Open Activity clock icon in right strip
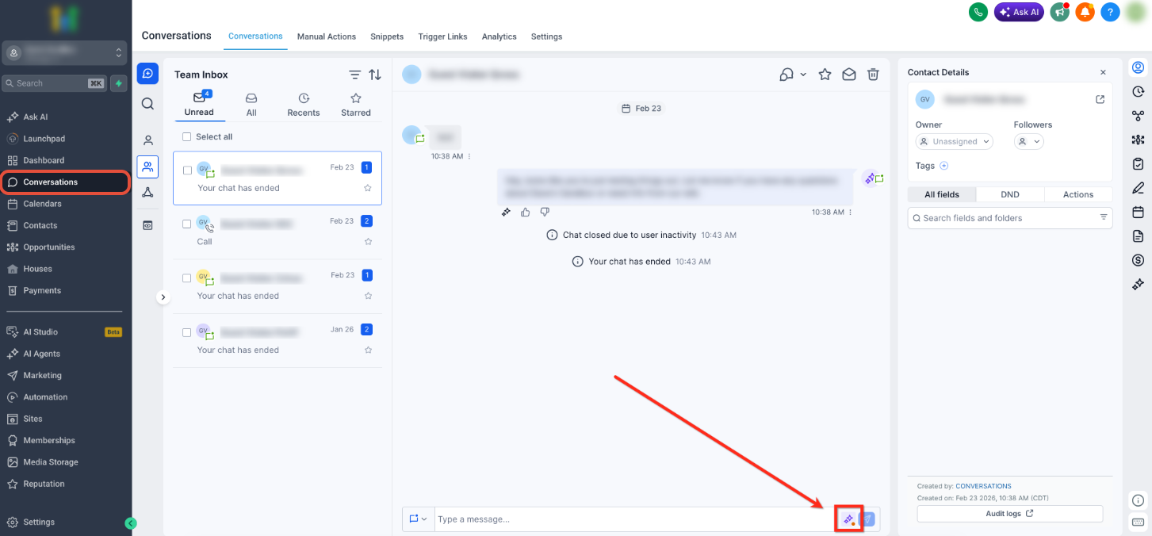Image resolution: width=1152 pixels, height=536 pixels. 1139,91
